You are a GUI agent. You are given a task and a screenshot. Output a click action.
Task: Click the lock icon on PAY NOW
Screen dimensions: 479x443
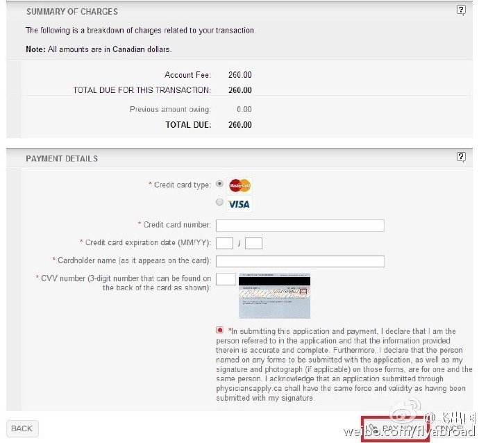coord(373,428)
